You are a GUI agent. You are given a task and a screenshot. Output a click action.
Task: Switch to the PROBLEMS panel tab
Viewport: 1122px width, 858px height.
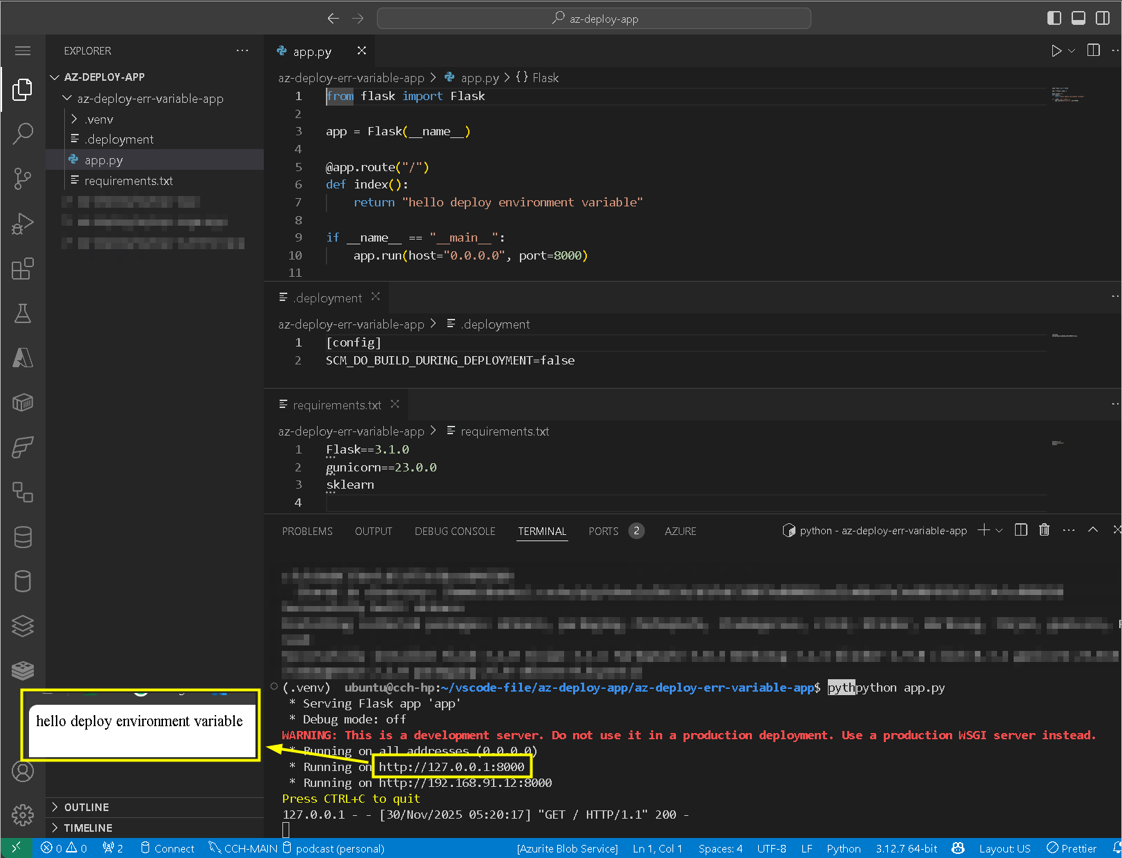click(307, 531)
